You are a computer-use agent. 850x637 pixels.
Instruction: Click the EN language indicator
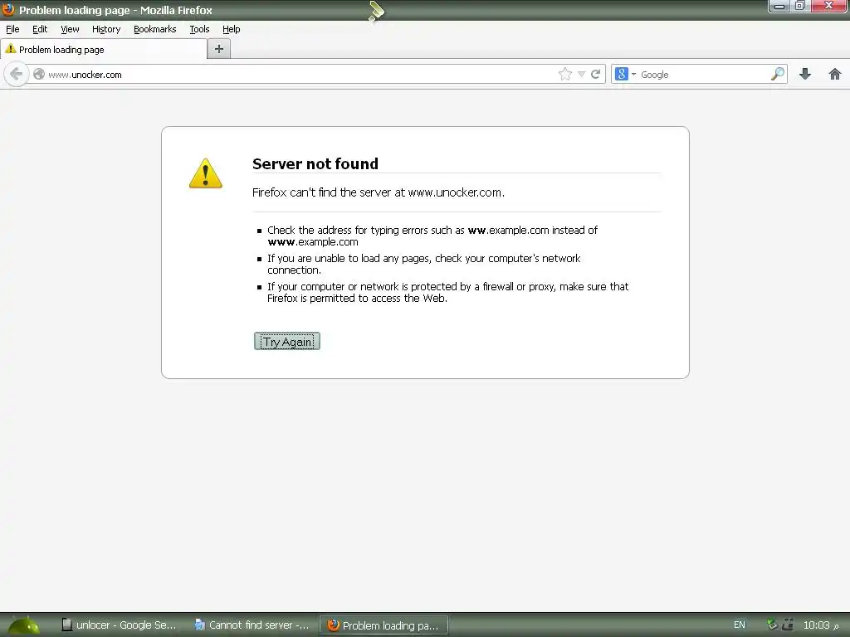click(x=740, y=625)
